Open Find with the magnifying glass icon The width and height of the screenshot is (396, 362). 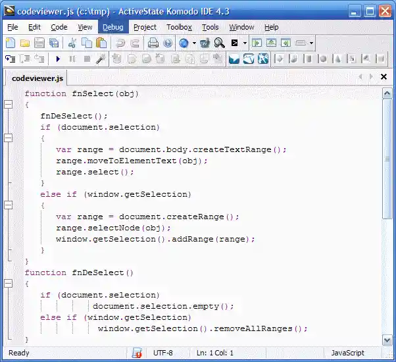(x=219, y=43)
